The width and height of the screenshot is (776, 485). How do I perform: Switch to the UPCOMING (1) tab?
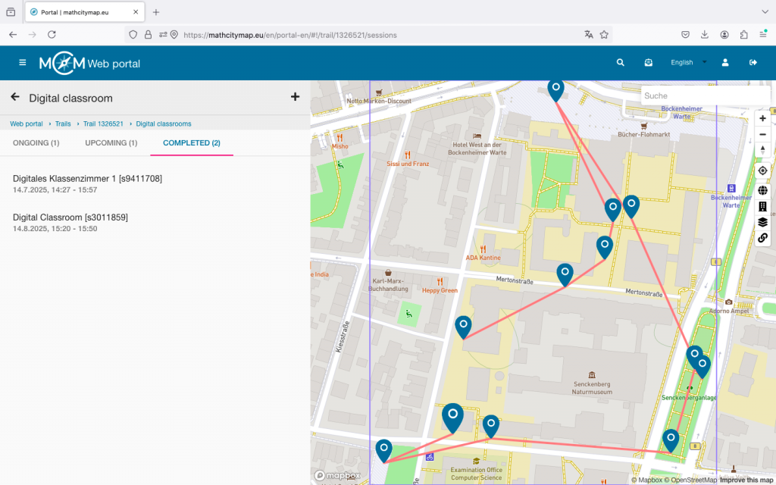[111, 142]
